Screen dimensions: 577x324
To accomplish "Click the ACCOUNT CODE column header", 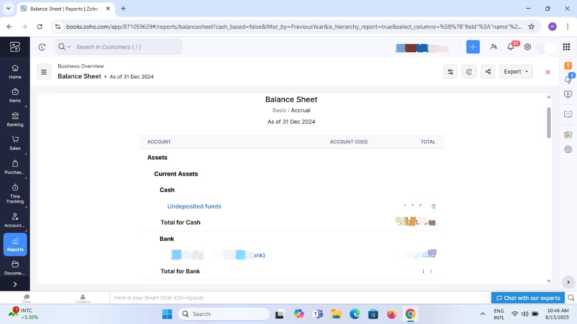I will click(x=349, y=141).
